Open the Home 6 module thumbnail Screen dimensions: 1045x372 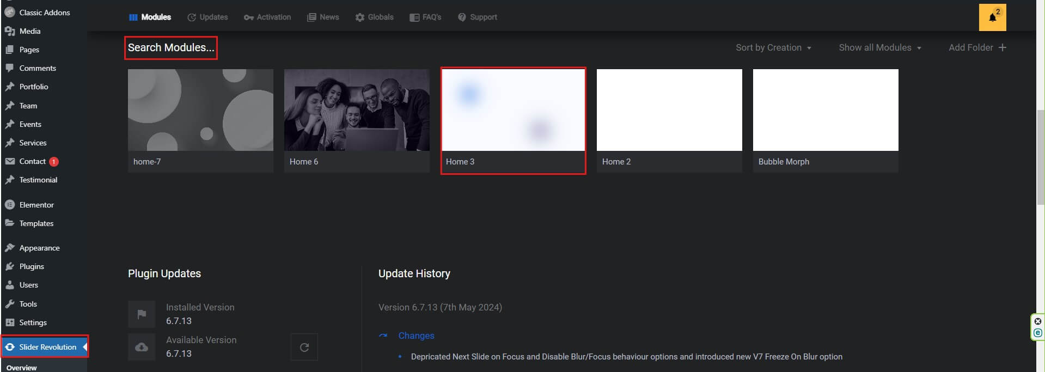pyautogui.click(x=357, y=110)
